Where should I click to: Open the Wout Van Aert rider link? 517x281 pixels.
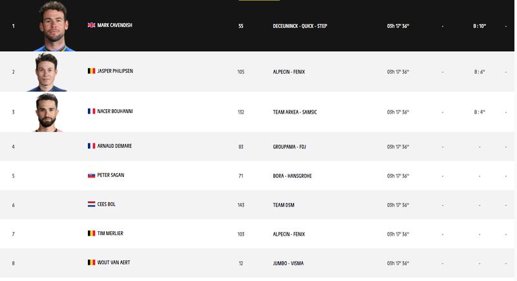(114, 262)
